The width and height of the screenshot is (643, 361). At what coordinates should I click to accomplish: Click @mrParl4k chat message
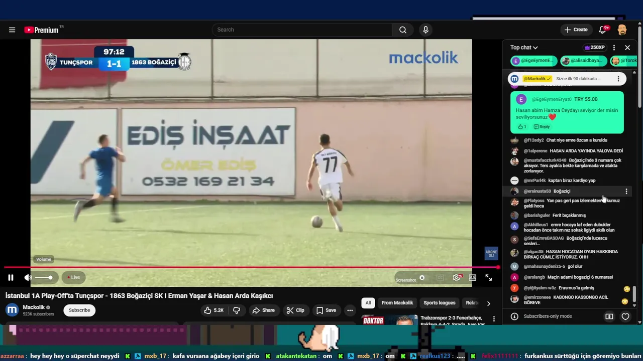click(568, 180)
